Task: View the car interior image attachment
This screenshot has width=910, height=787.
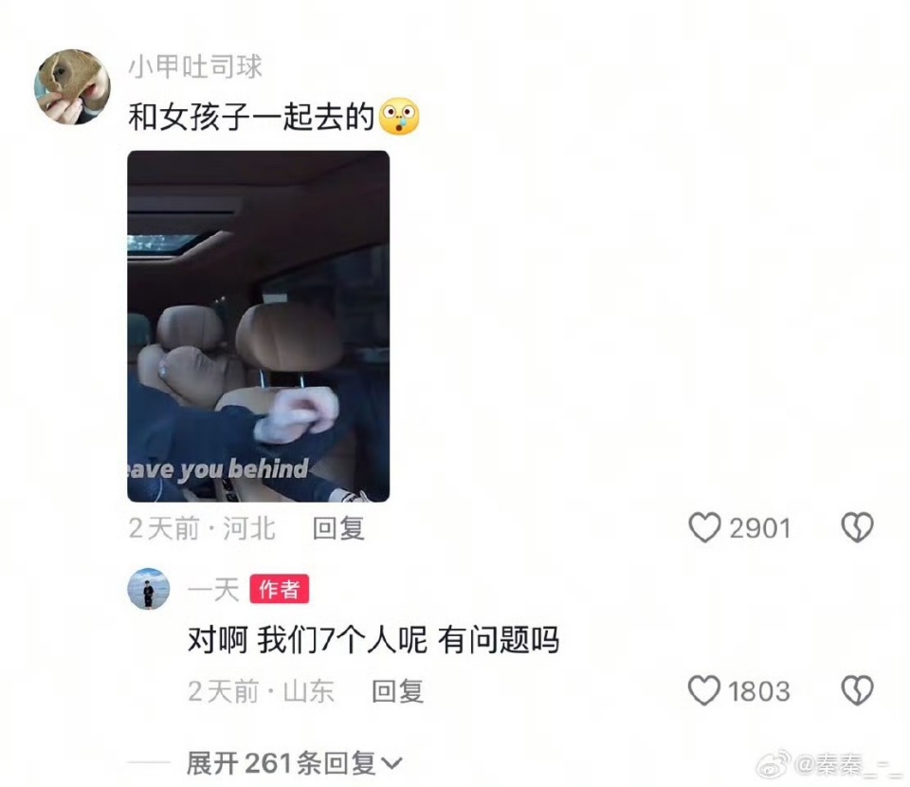Action: tap(258, 326)
